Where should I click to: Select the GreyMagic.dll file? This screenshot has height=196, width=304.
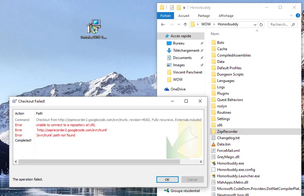[x=228, y=157]
